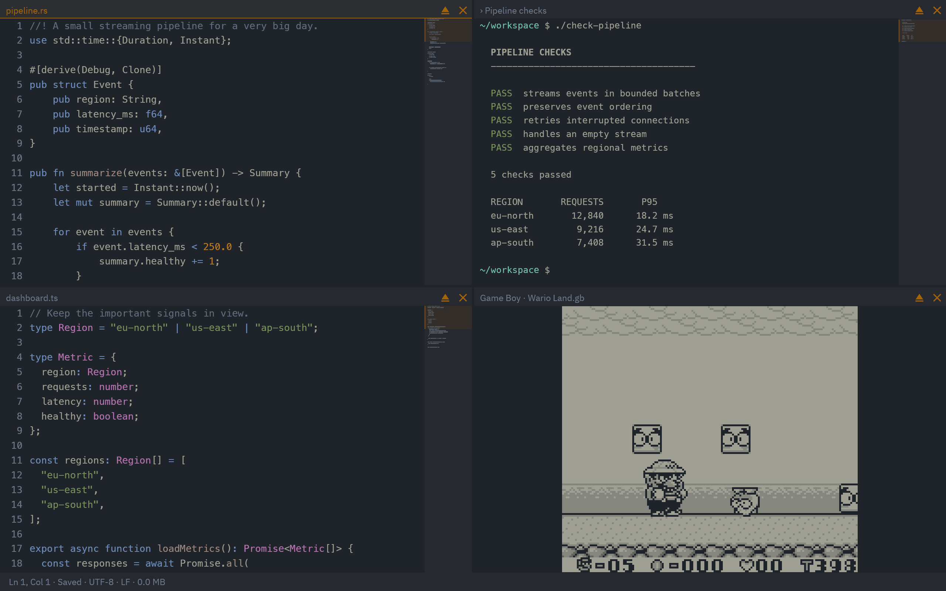Click '#[derive(Debug, Clone)]' line in pipeline.rs
The width and height of the screenshot is (946, 591).
96,69
